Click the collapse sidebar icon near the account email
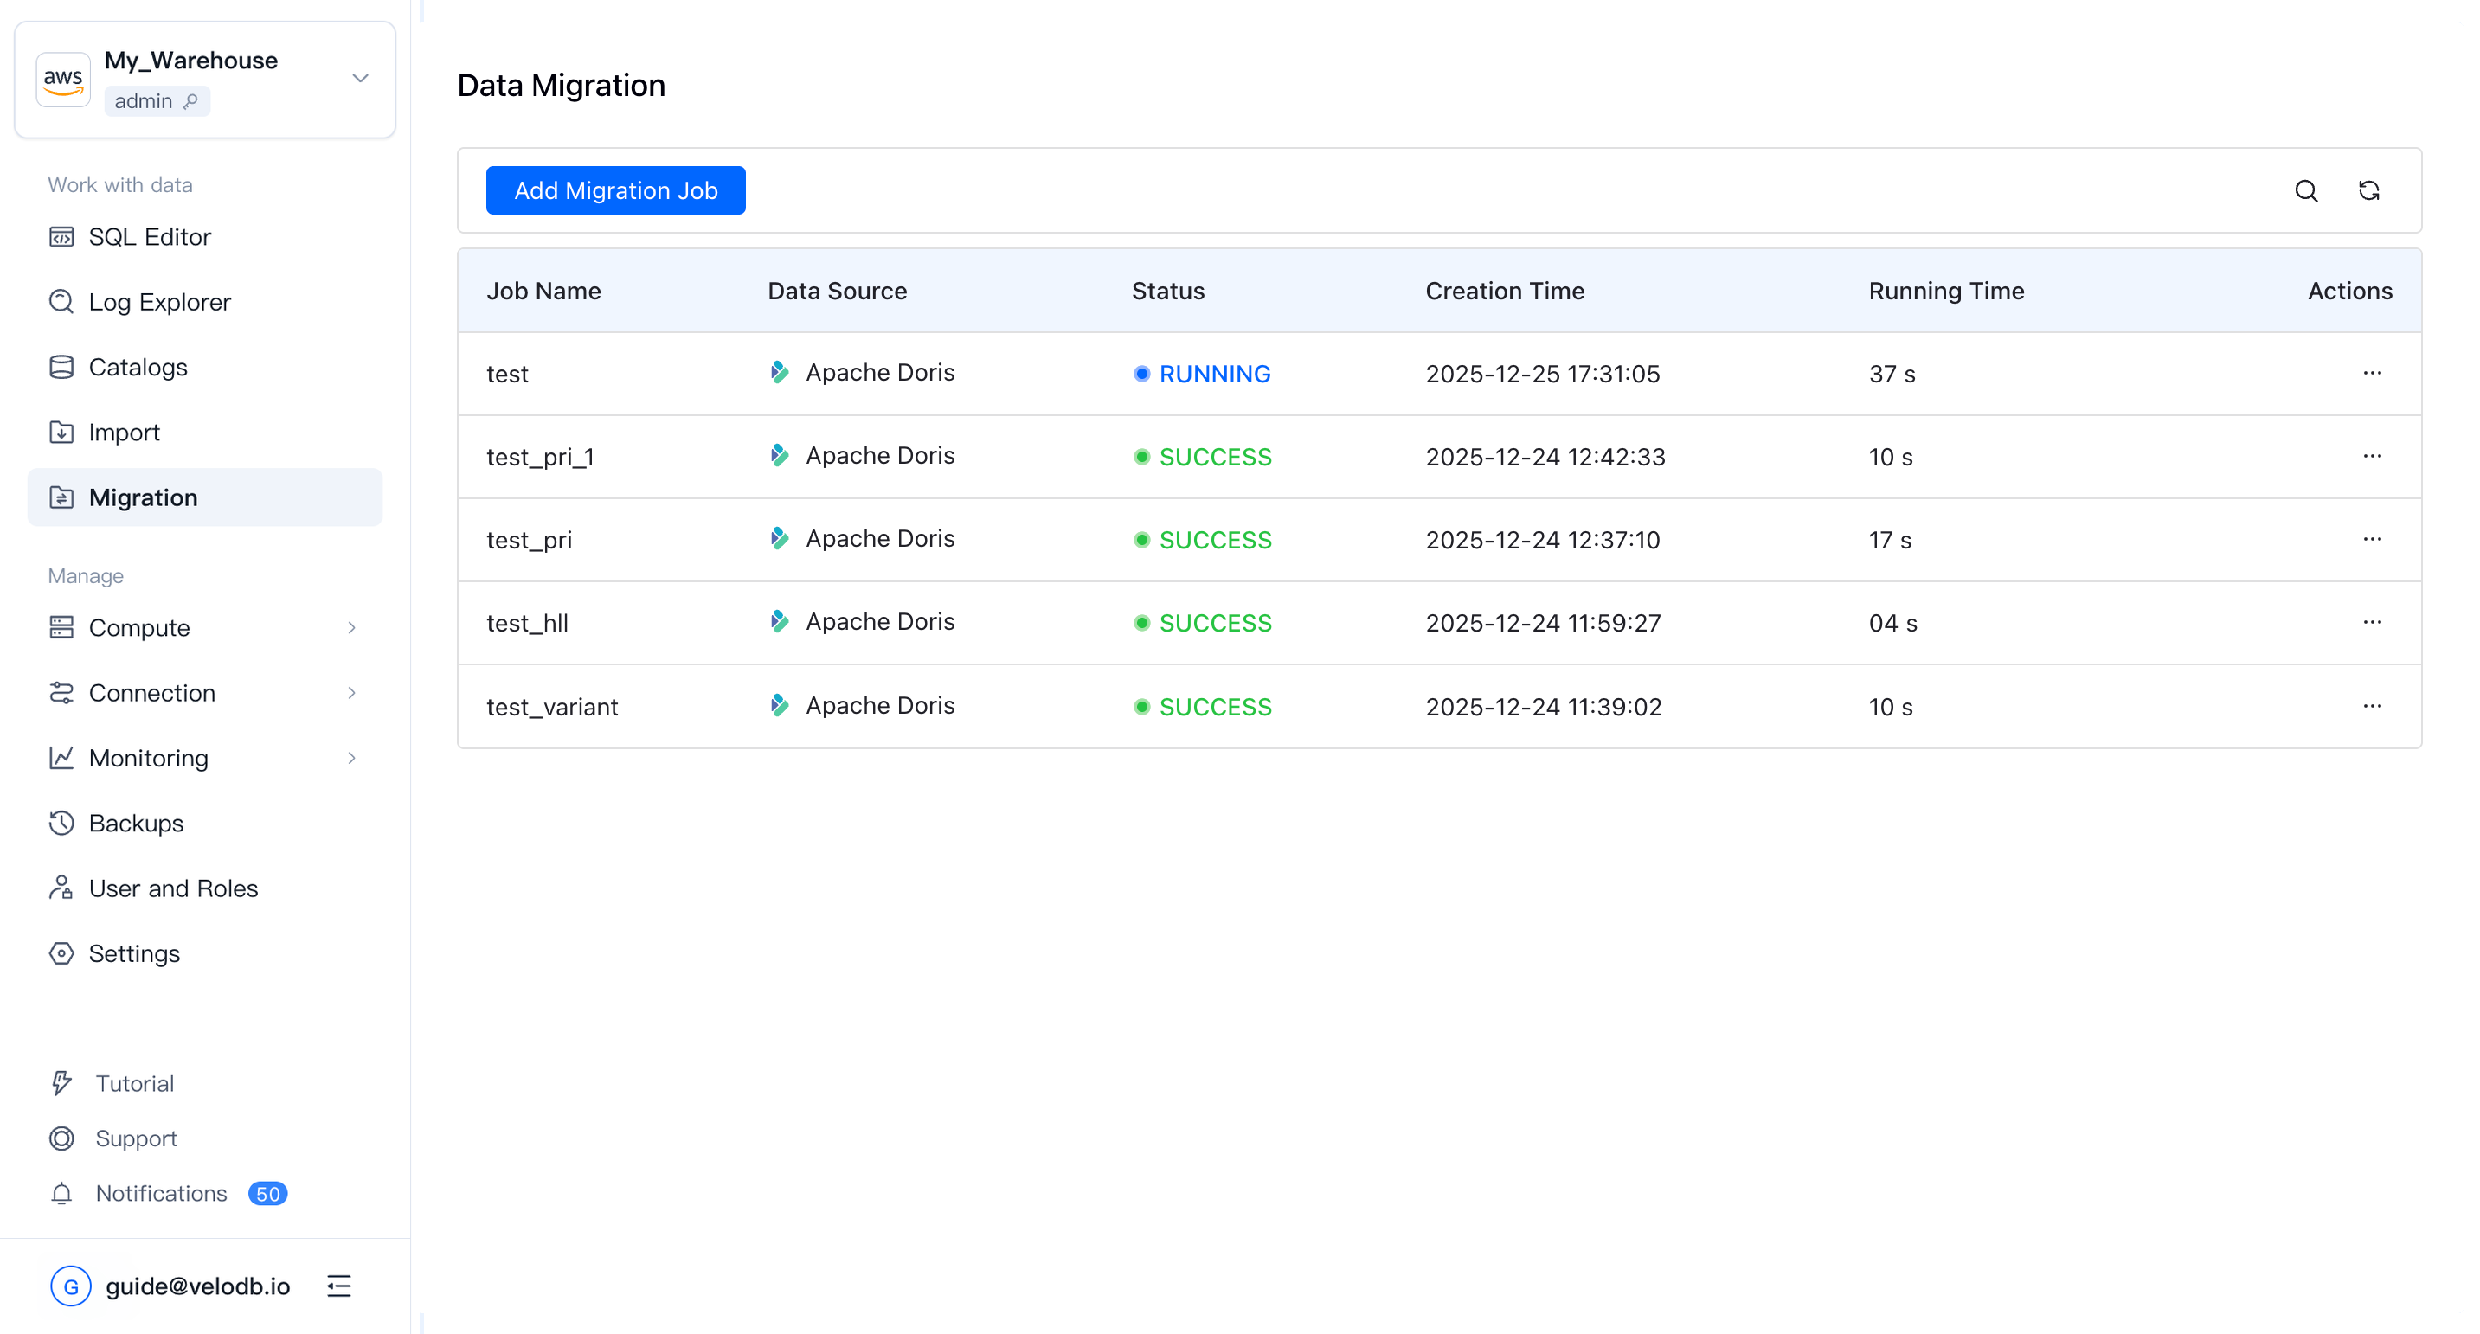 (x=339, y=1286)
